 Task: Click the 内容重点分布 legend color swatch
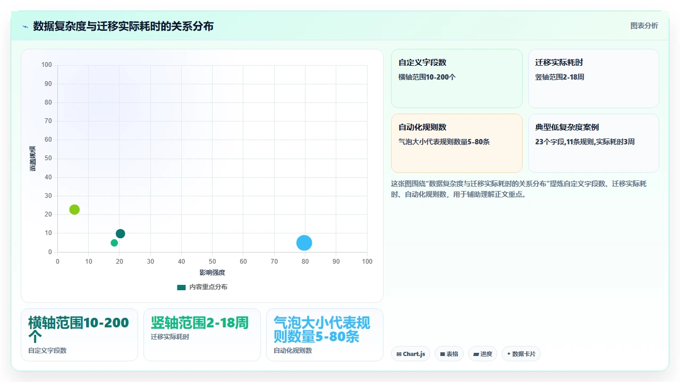click(181, 287)
